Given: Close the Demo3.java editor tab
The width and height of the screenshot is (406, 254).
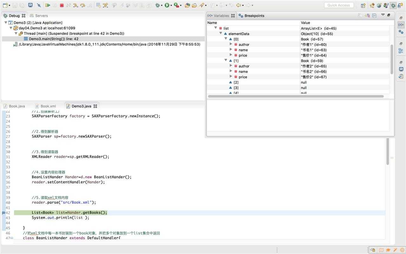Looking at the screenshot, I should [95, 106].
